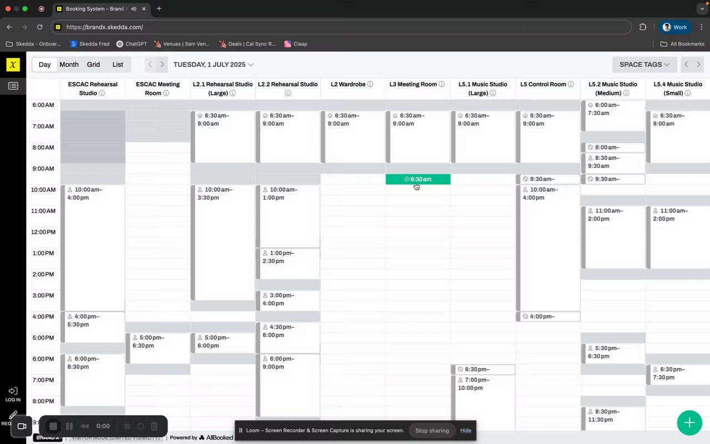
Task: Click Stop sharing button
Action: [432, 430]
